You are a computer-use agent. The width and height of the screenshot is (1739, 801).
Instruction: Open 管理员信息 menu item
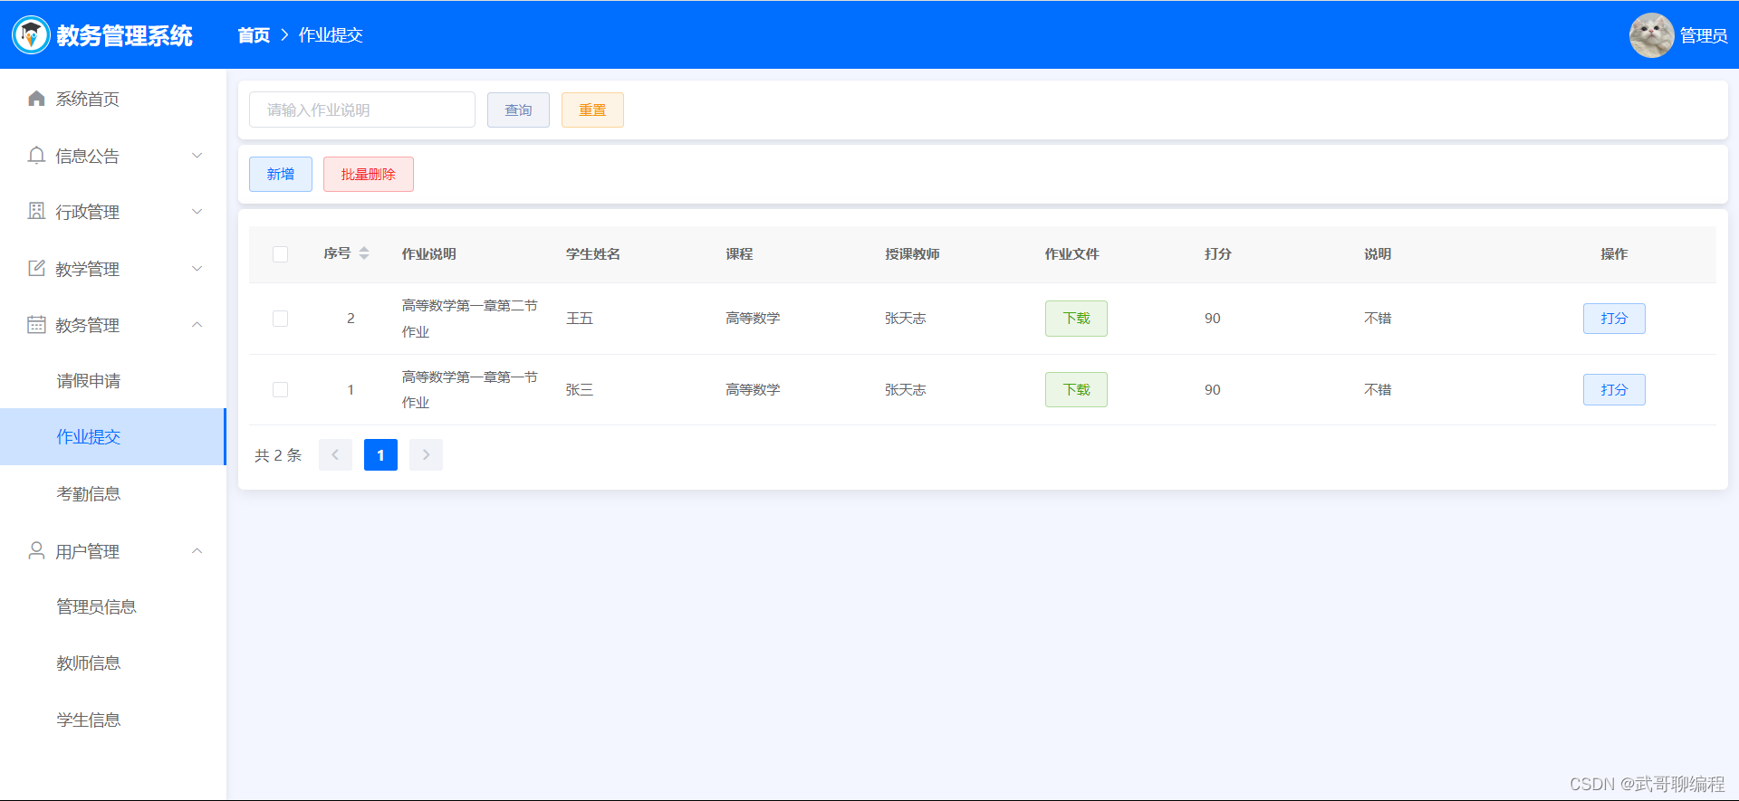pos(113,607)
